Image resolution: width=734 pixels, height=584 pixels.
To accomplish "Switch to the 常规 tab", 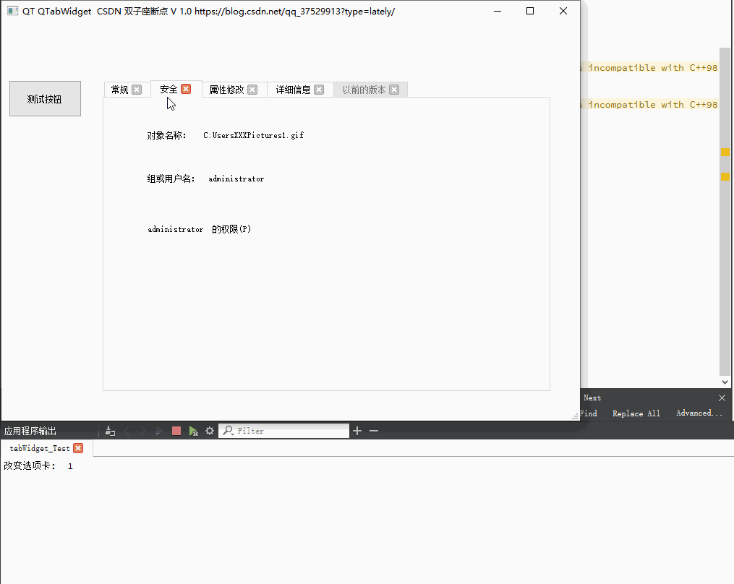I will [120, 90].
